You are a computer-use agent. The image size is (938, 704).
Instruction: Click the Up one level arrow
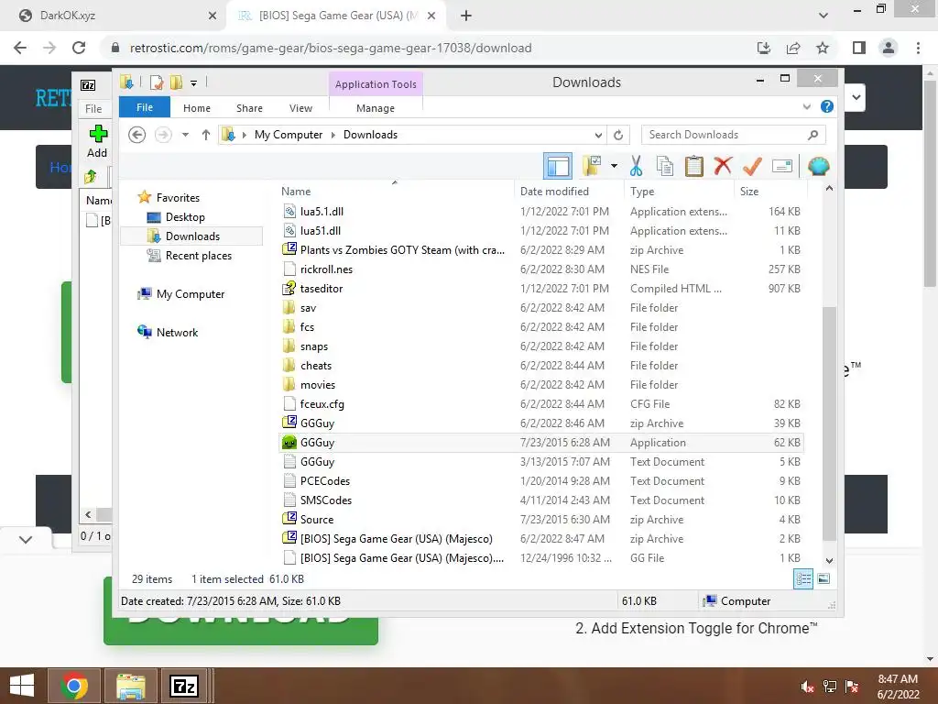pyautogui.click(x=206, y=135)
